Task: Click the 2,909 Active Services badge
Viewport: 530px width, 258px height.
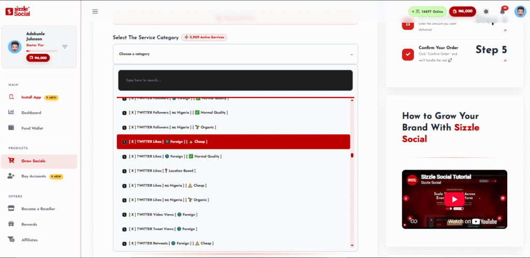Action: [x=204, y=37]
